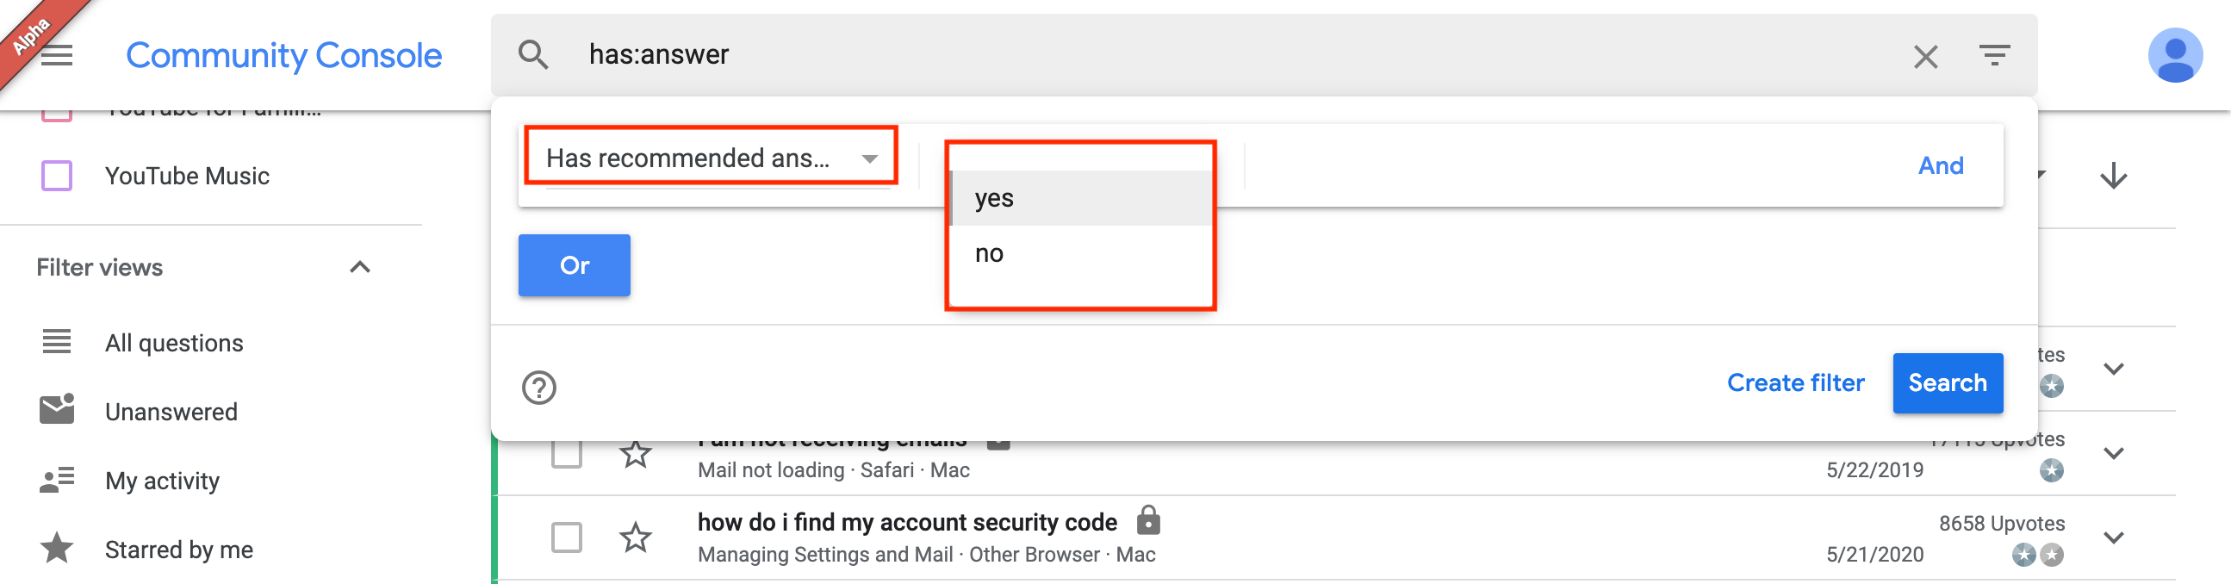Open the hamburger main menu
This screenshot has height=584, width=2231.
[57, 56]
